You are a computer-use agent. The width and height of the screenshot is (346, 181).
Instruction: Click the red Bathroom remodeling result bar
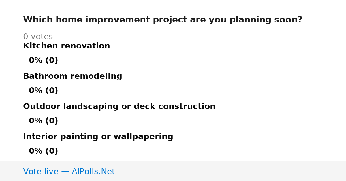pos(23,91)
